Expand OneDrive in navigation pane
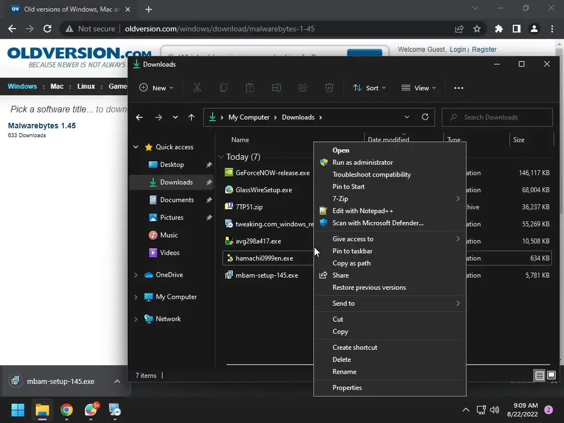 tap(136, 275)
